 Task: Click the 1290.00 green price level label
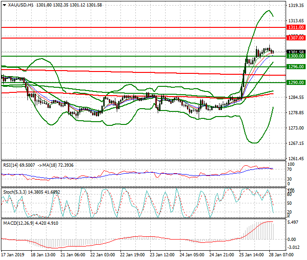[296, 83]
